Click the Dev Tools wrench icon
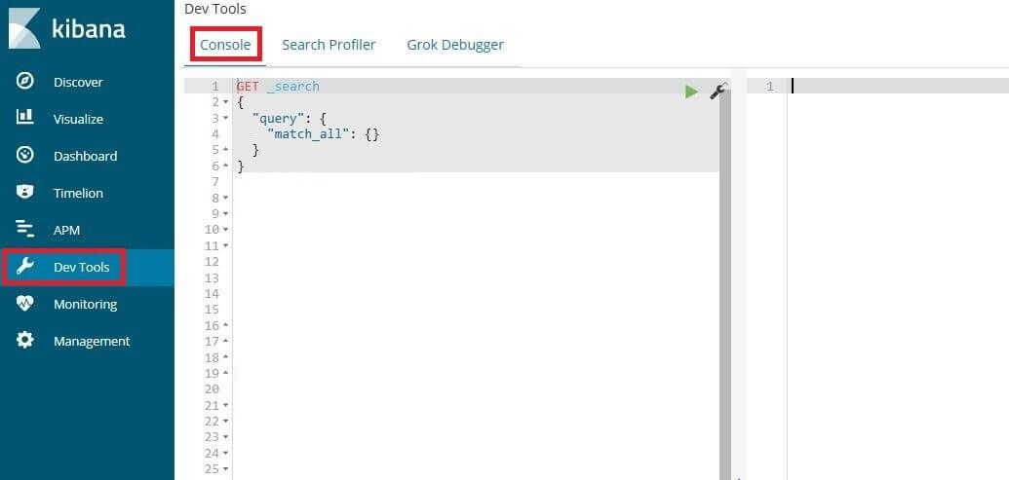This screenshot has width=1009, height=480. (25, 267)
